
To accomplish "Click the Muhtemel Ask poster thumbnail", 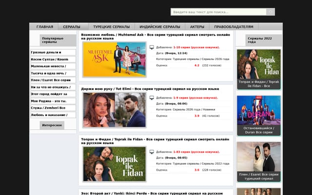I will [115, 59].
